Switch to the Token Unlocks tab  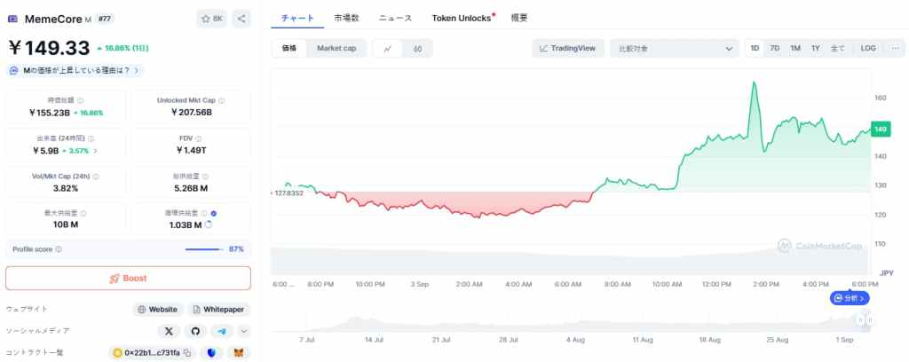[462, 18]
